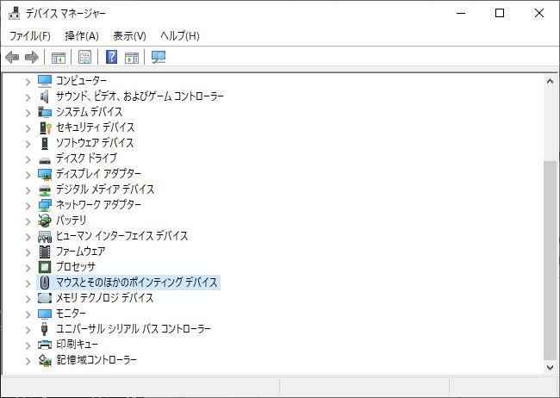Expand the ディスク ドライブ chevron
560x398 pixels.
pos(28,159)
